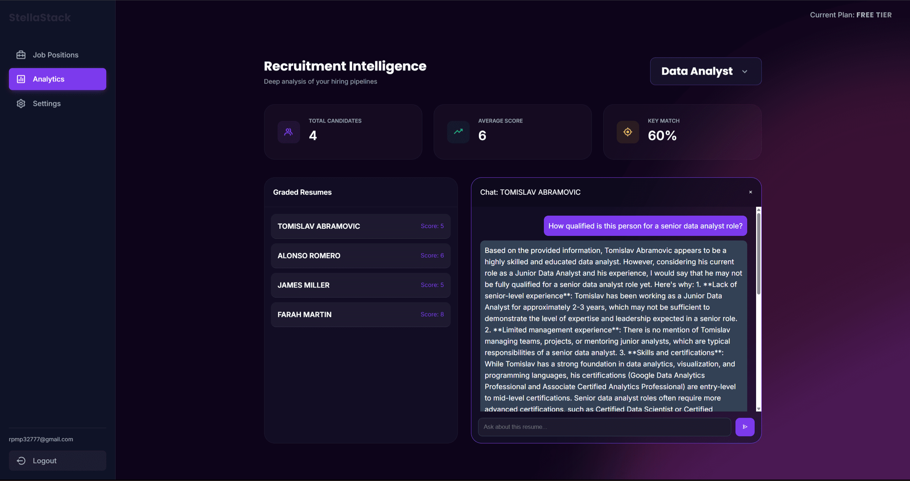This screenshot has height=481, width=910.
Task: Select Alonso Romero from Graded Resumes
Action: [360, 255]
